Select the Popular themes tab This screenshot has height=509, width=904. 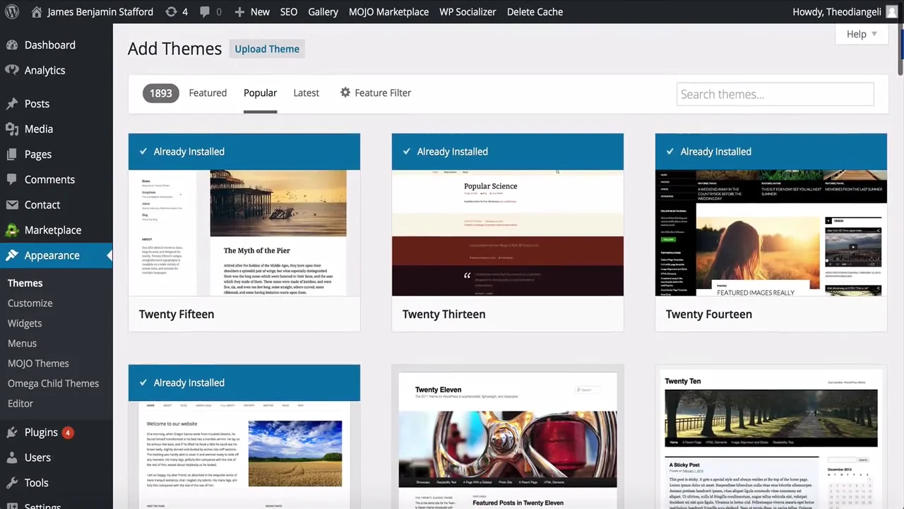pyautogui.click(x=260, y=93)
